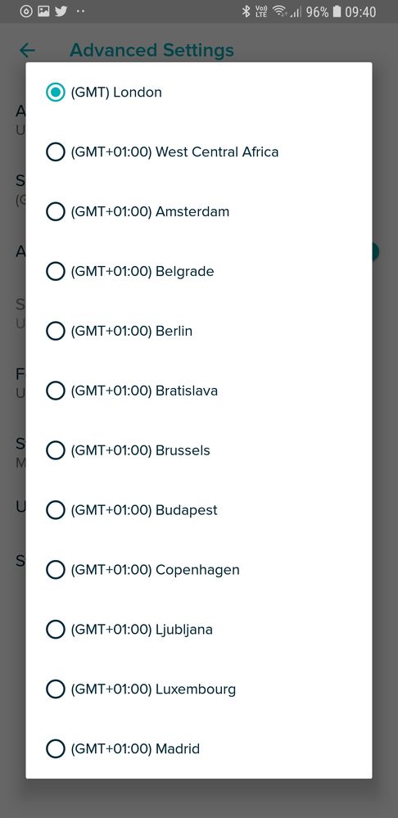The width and height of the screenshot is (398, 818).
Task: Tap the Twitter notification icon
Action: click(x=61, y=11)
